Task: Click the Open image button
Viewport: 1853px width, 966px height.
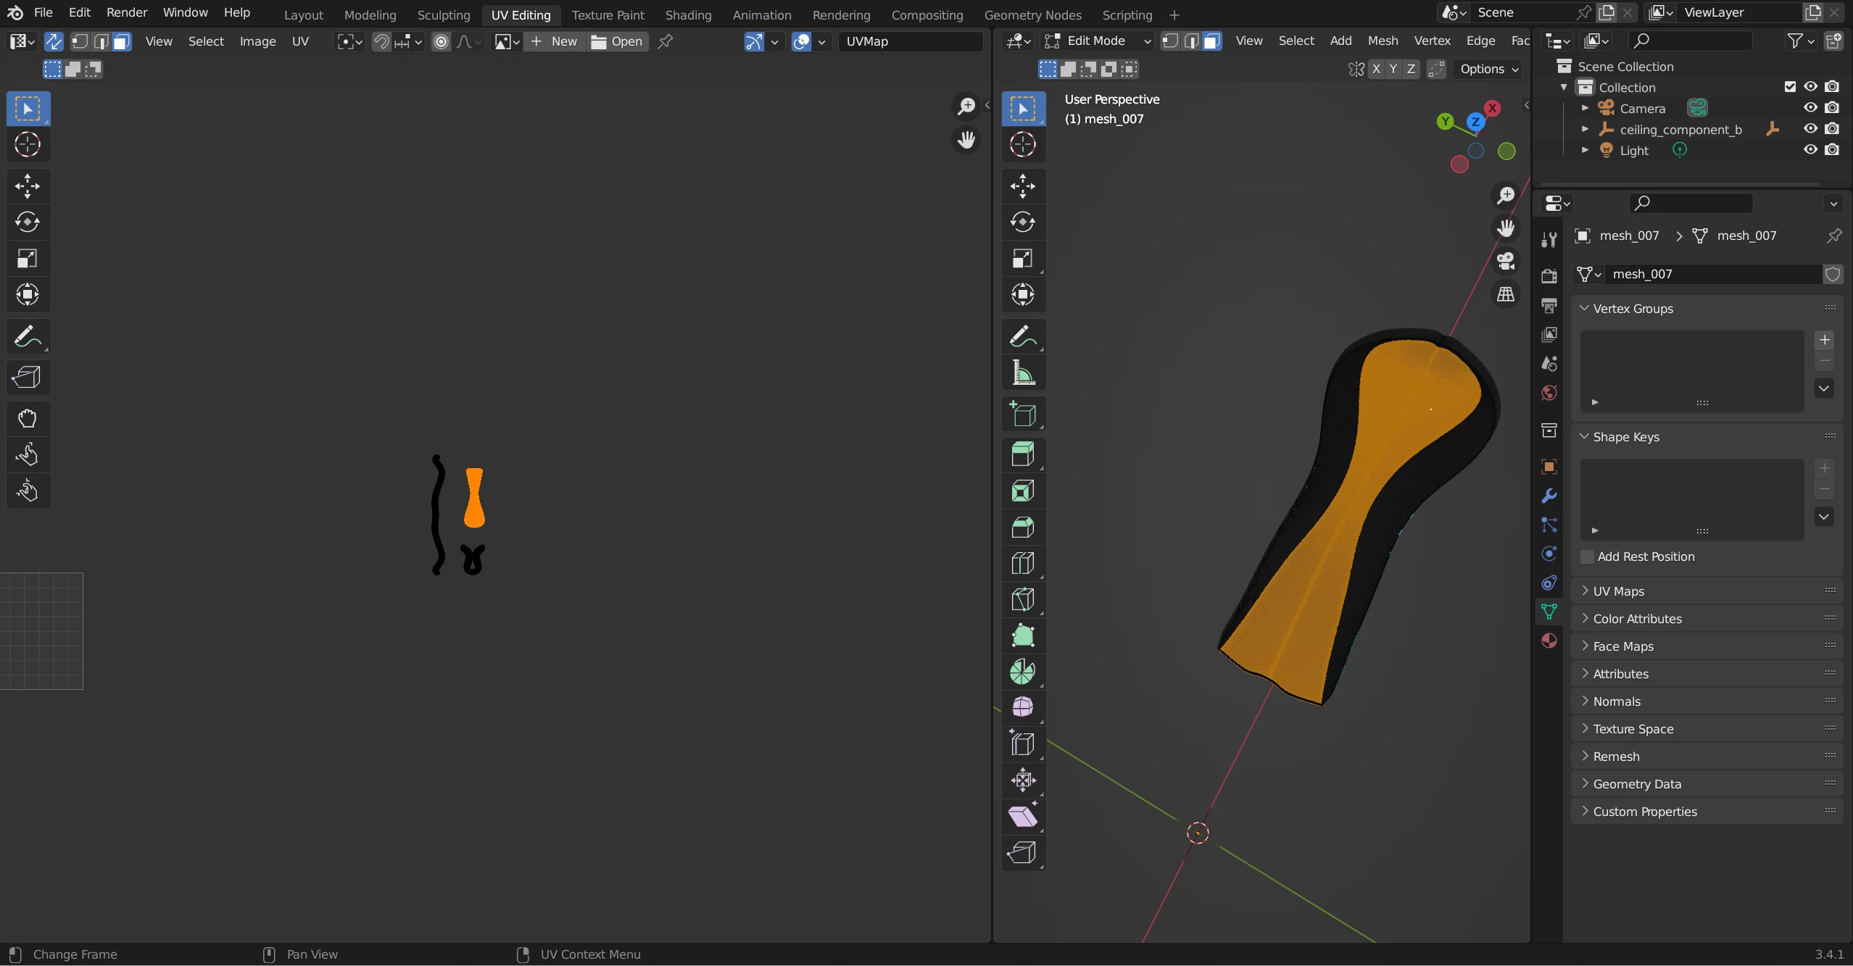Action: click(x=618, y=41)
